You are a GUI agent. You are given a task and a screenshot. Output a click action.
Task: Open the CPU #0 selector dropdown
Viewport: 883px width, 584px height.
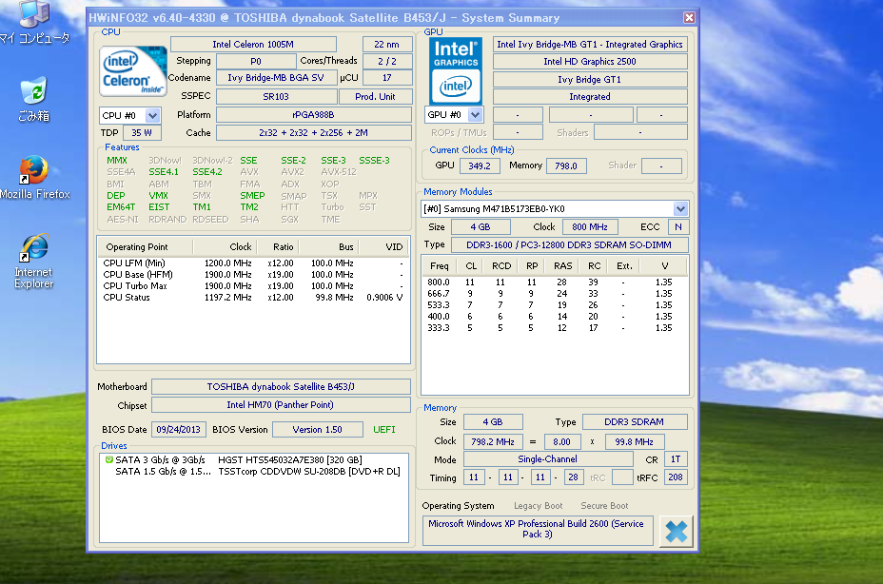pos(152,115)
